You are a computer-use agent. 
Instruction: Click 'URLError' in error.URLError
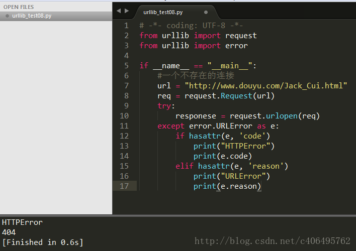pyautogui.click(x=234, y=126)
